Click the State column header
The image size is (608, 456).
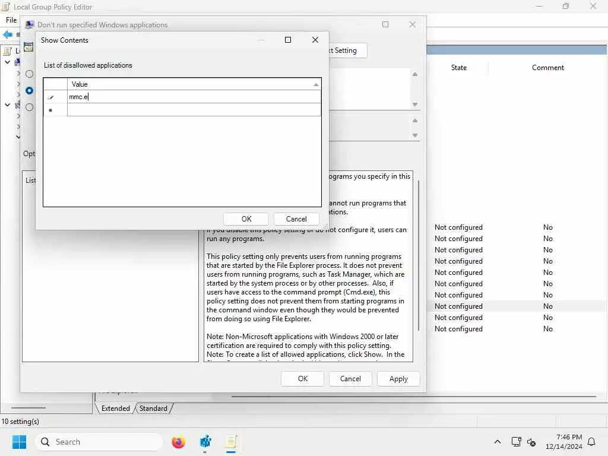coord(459,68)
